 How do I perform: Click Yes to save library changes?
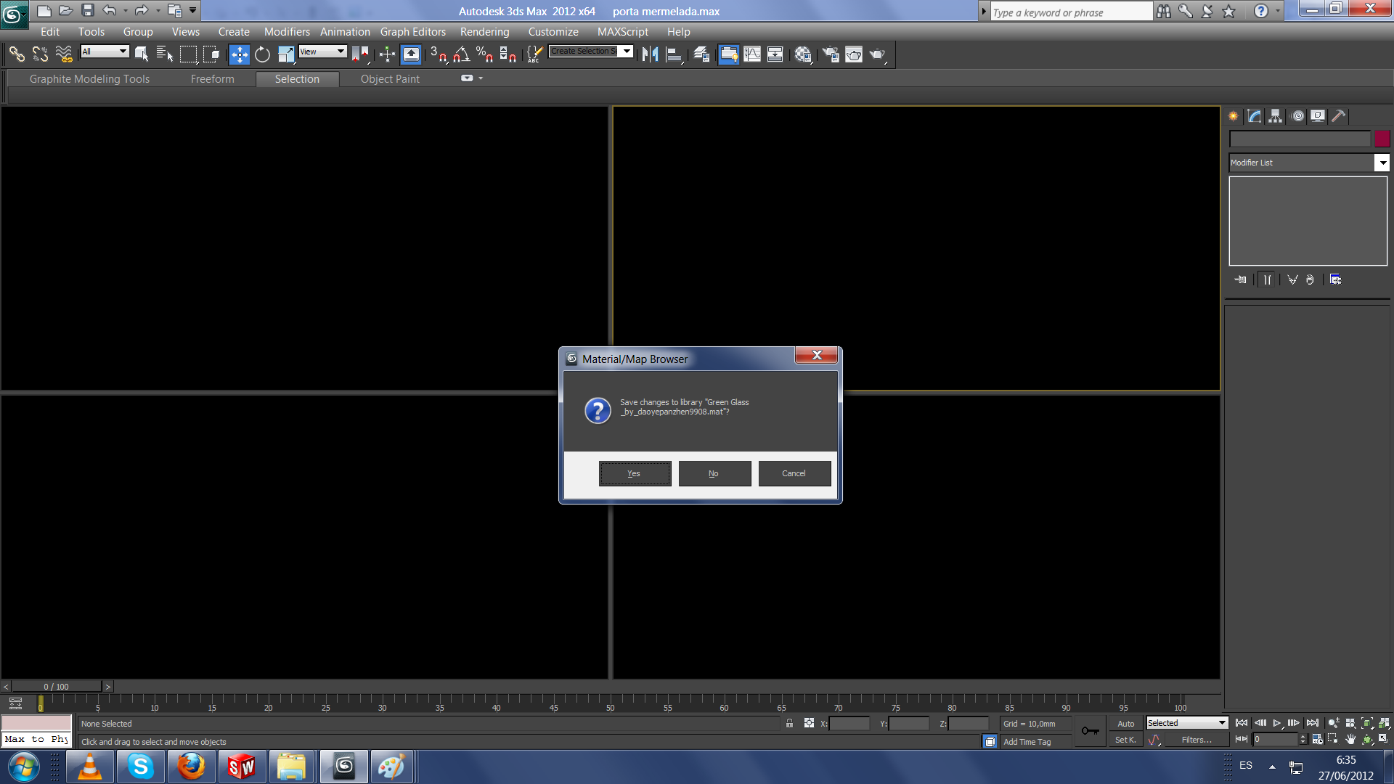[x=635, y=473]
